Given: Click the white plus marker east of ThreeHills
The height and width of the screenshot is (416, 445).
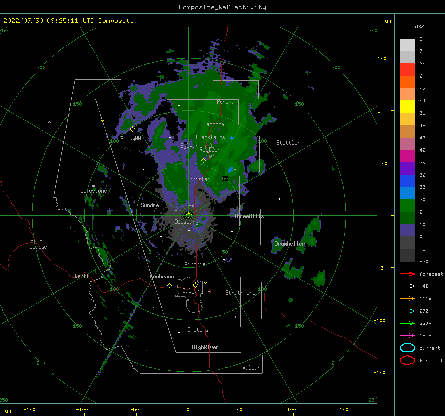Looking at the screenshot, I should coord(279,199).
